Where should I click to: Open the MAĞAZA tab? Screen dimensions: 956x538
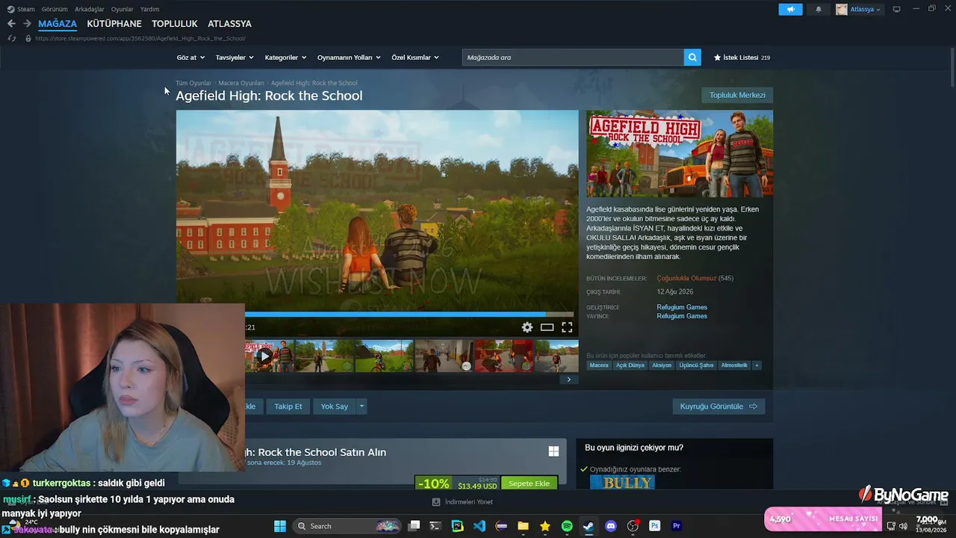point(58,24)
